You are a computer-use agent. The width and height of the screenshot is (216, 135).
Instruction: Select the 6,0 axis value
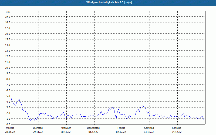[8, 90]
